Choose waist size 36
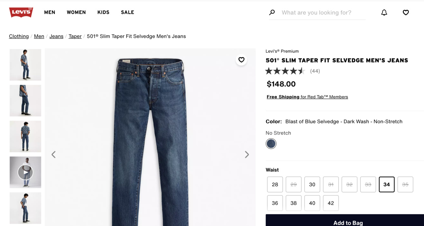The width and height of the screenshot is (424, 226). coord(275,203)
